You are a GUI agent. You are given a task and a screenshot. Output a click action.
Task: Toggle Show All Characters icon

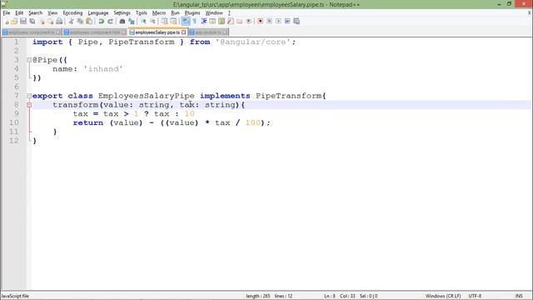click(x=195, y=22)
